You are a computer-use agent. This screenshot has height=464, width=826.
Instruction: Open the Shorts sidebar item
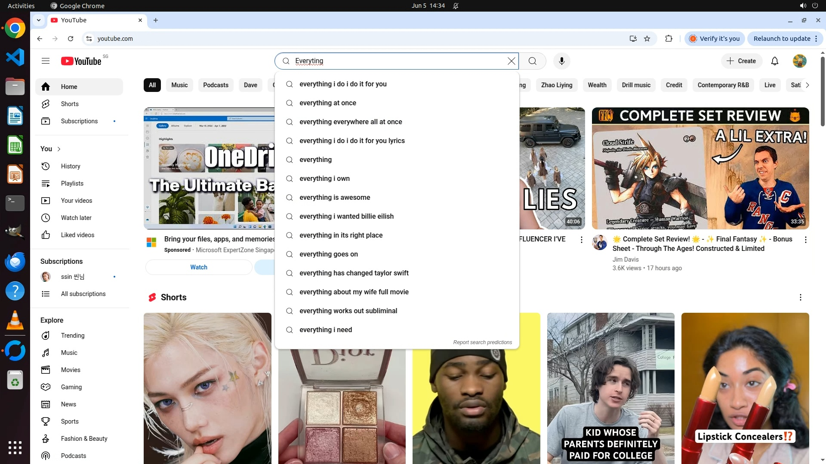(x=70, y=104)
